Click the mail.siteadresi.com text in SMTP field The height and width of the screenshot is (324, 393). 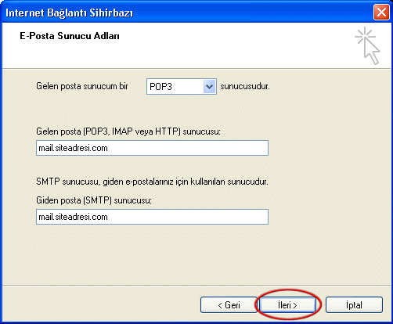pyautogui.click(x=73, y=217)
